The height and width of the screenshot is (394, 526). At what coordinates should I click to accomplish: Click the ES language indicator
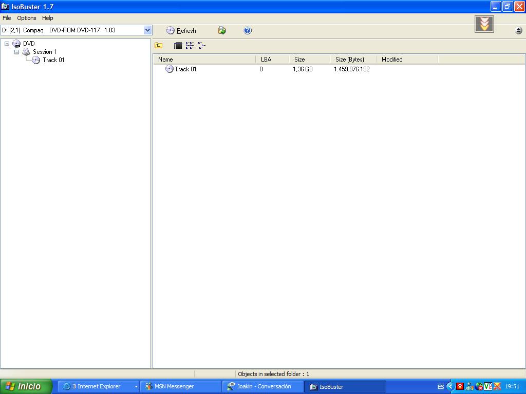441,387
